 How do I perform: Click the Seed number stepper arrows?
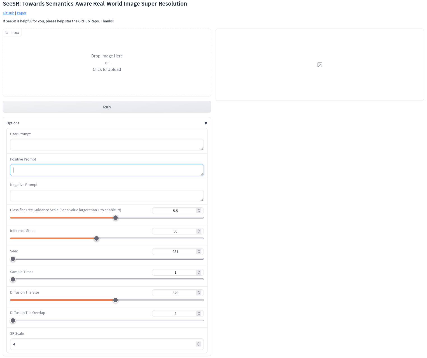click(x=199, y=252)
